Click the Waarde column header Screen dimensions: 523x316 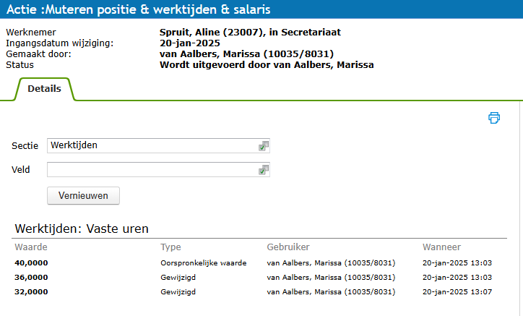[31, 247]
